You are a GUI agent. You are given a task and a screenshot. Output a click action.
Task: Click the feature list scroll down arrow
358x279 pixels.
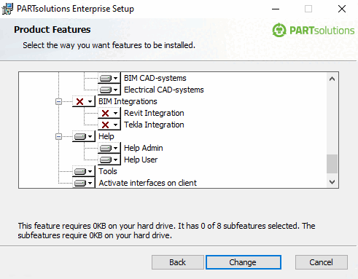(x=332, y=182)
